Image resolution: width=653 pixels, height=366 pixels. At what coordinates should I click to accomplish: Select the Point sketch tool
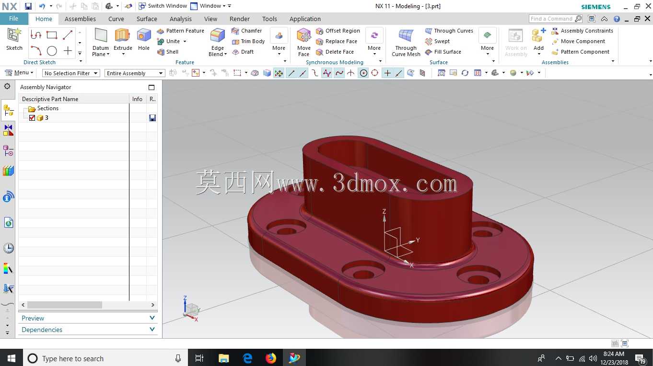68,50
